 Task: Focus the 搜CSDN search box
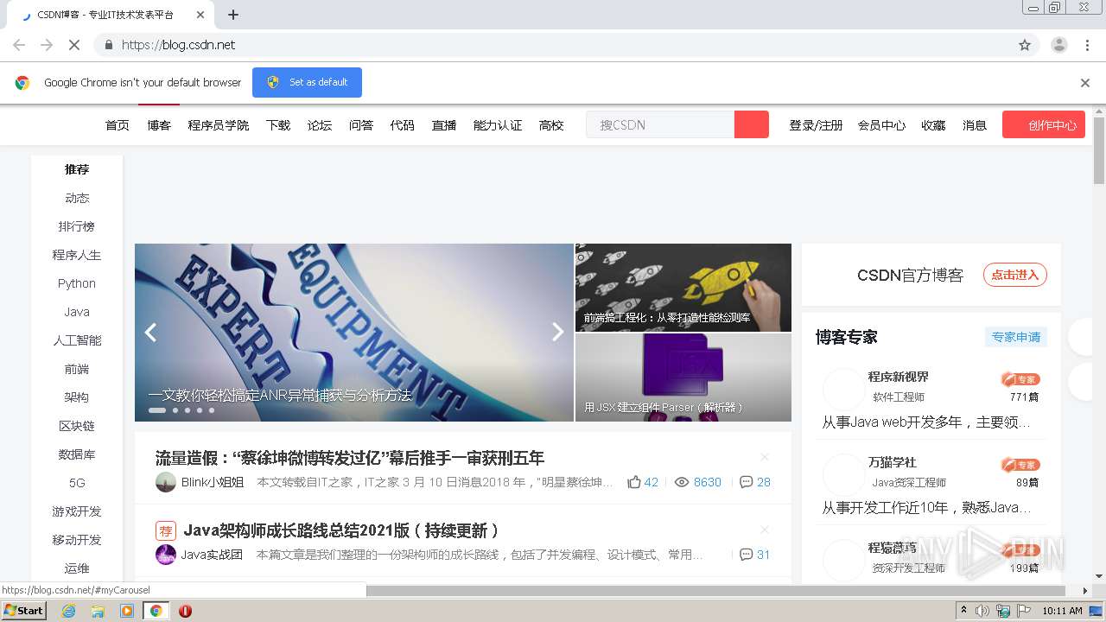pos(660,124)
